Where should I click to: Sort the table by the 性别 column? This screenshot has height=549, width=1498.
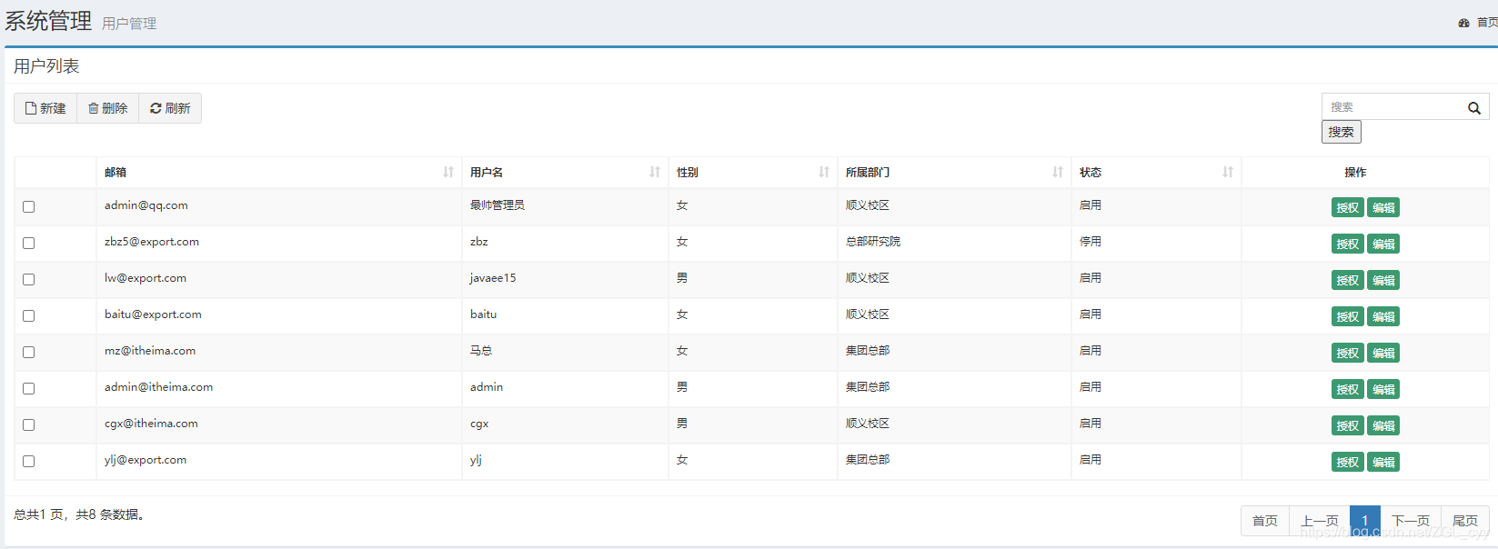point(752,172)
